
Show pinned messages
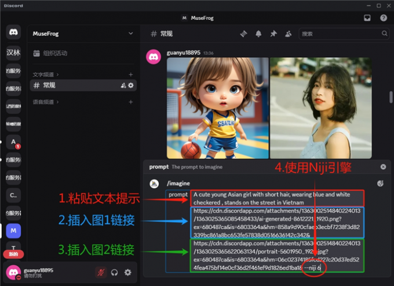[273, 34]
